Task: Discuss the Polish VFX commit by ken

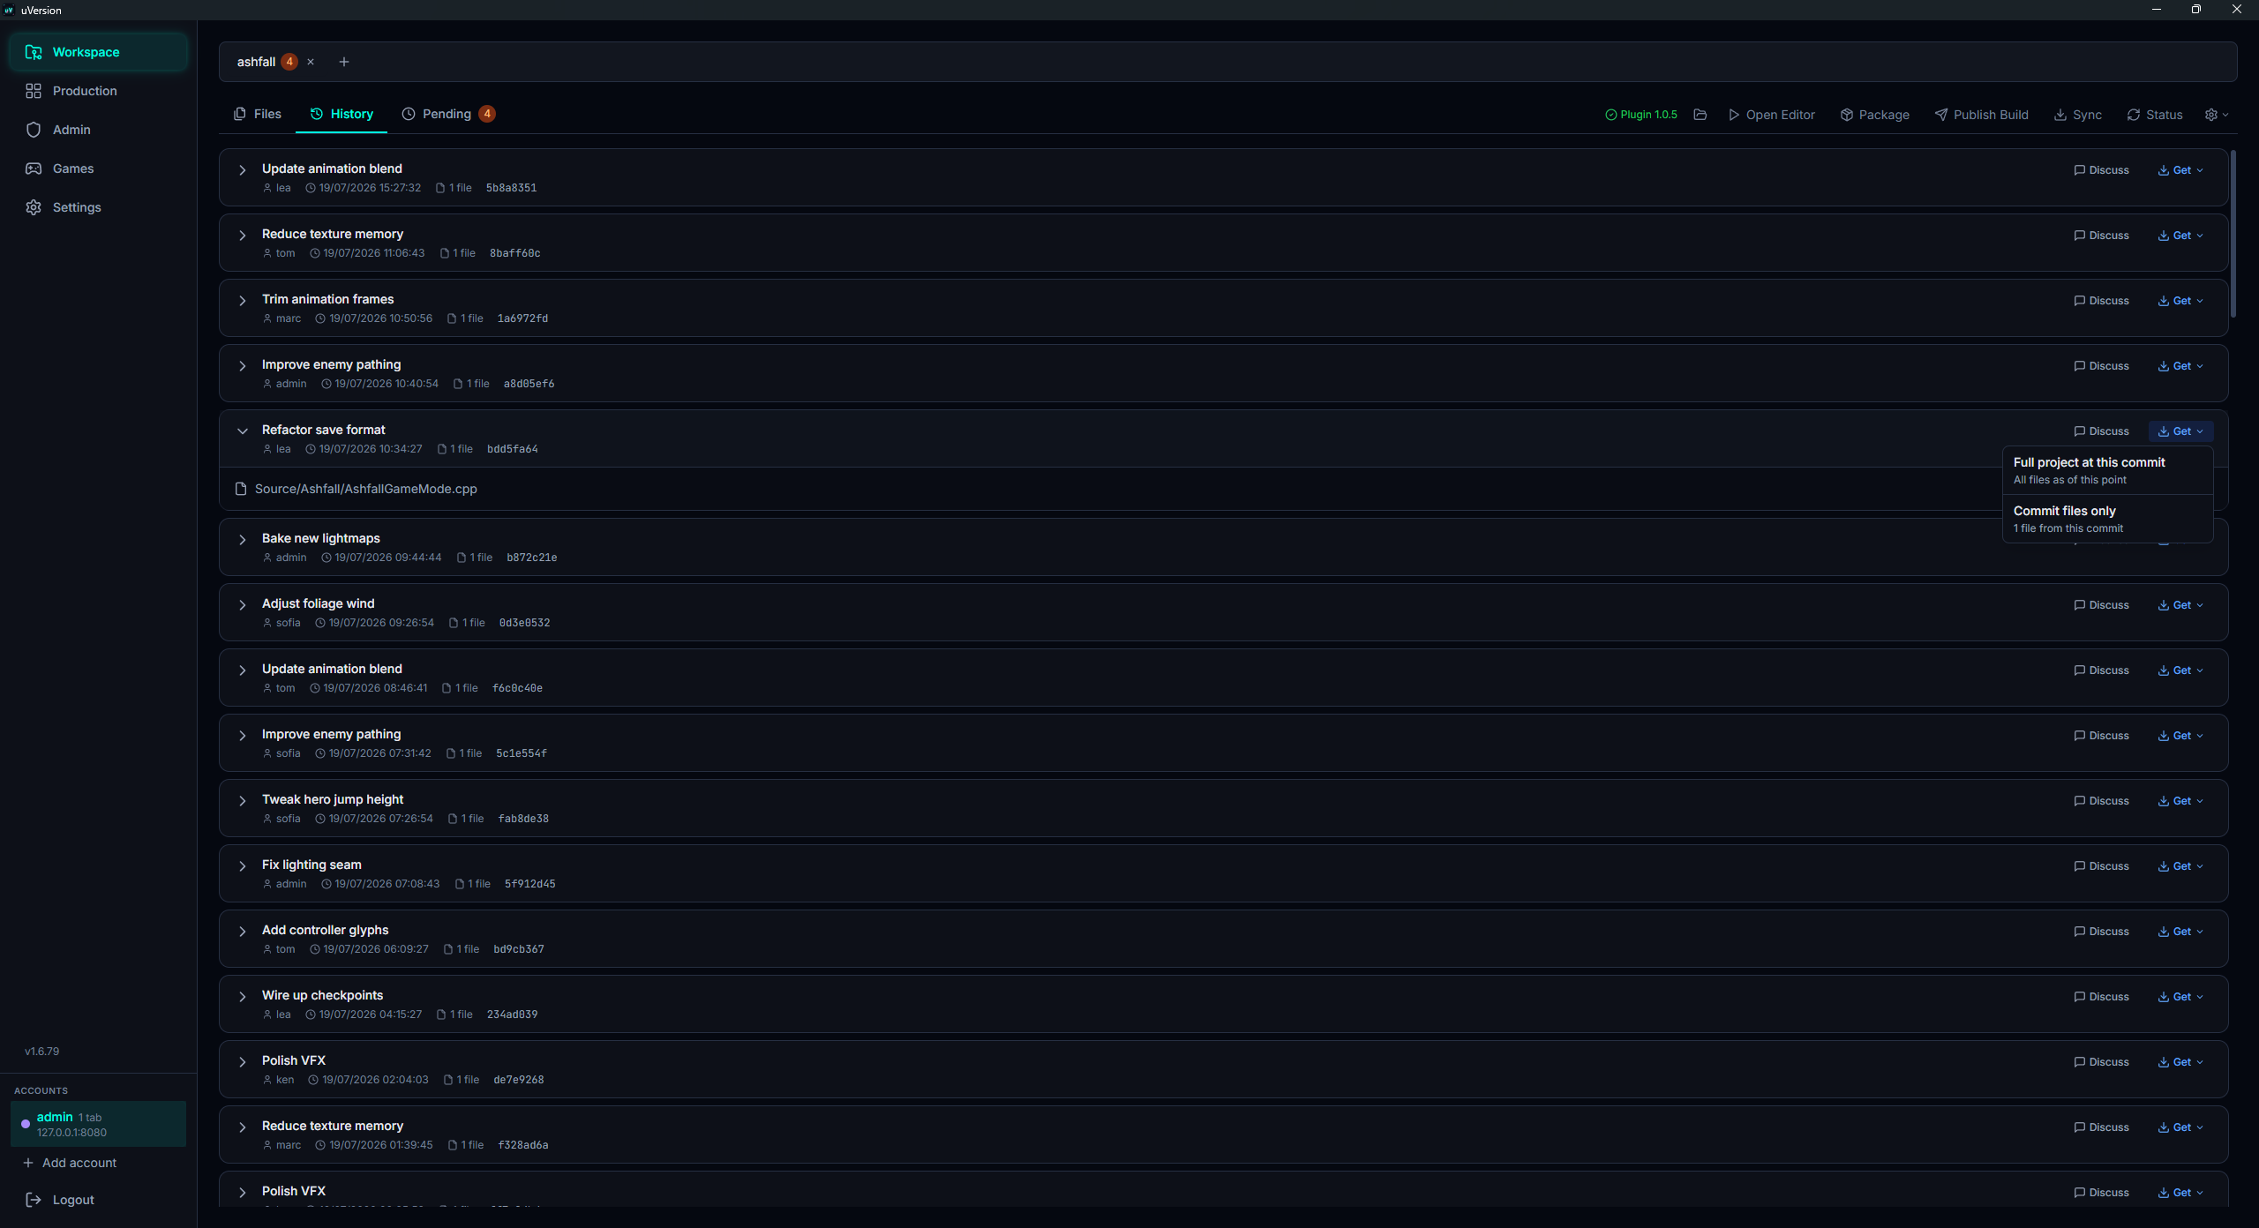Action: pyautogui.click(x=2101, y=1062)
